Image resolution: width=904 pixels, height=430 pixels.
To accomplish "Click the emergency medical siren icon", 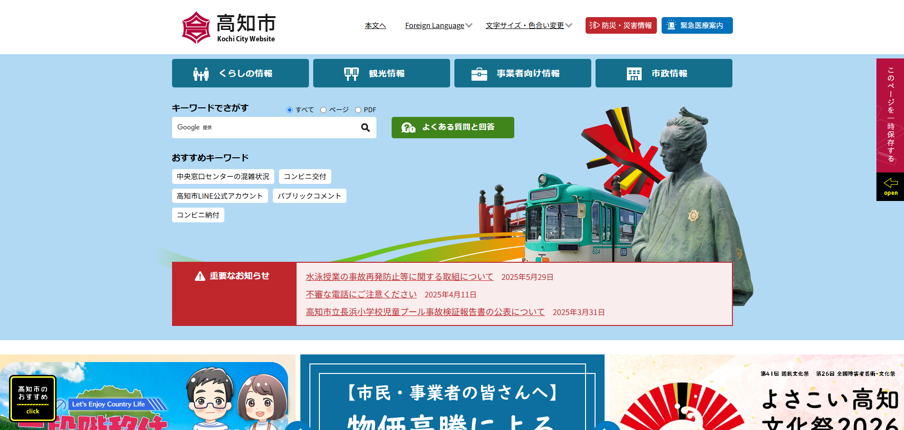I will 671,25.
